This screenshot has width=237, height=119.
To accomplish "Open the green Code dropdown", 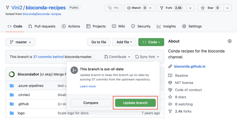I will (151, 42).
